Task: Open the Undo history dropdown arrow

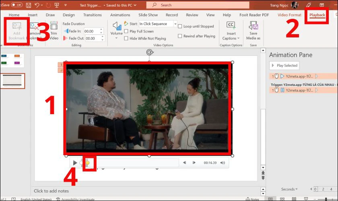Action: (42, 5)
